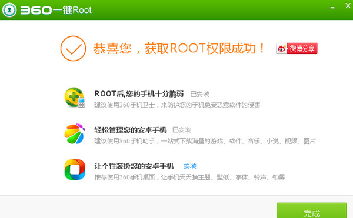Viewport: 353px width, 218px height.
Task: Click 已安装 status beside 手机卫士 heading
Action: (x=199, y=94)
